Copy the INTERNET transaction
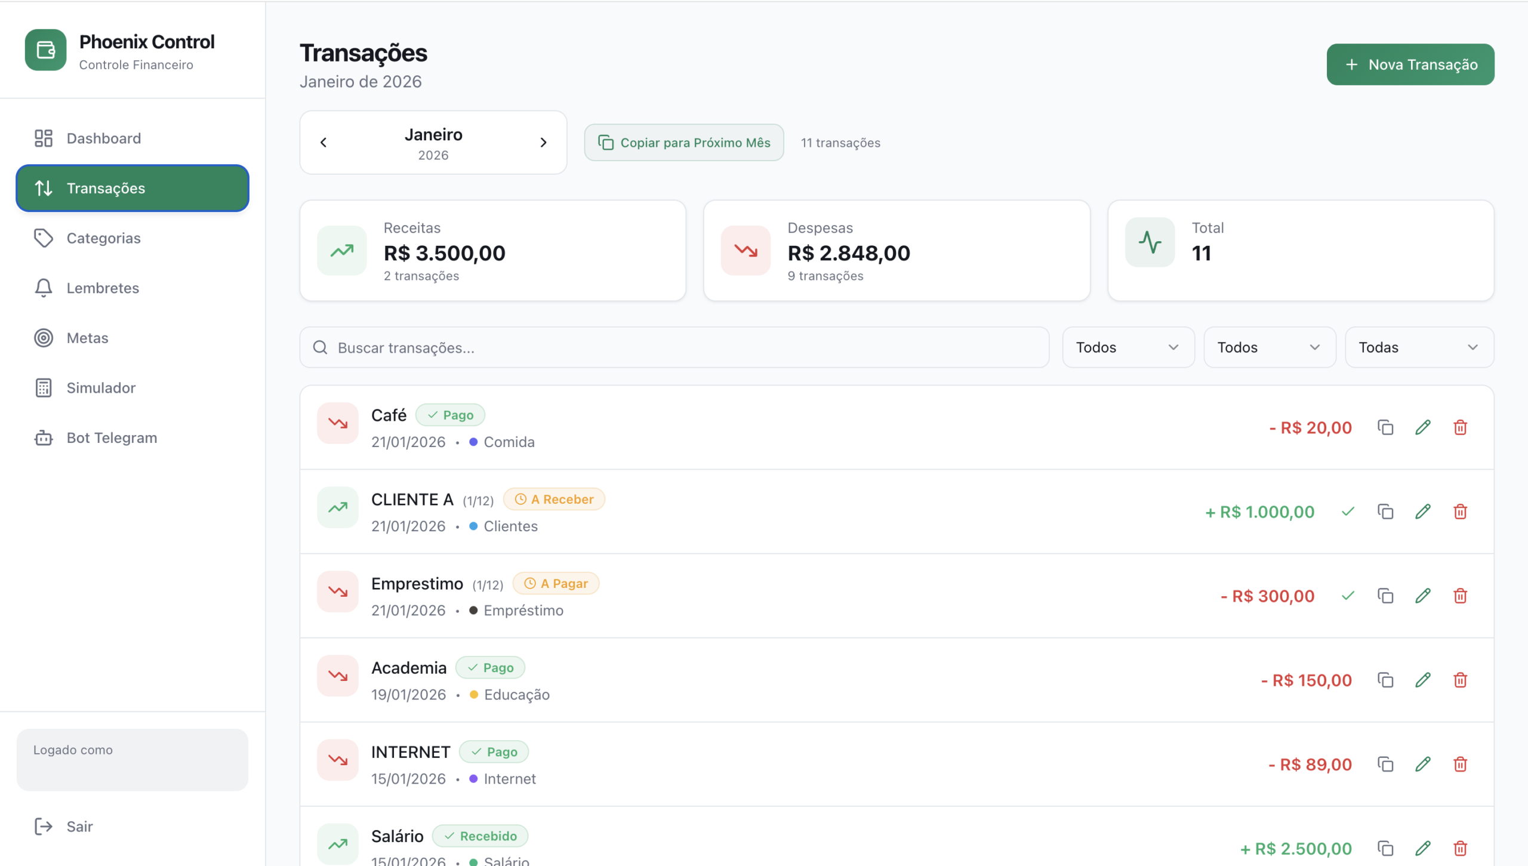Image resolution: width=1528 pixels, height=866 pixels. (x=1385, y=765)
